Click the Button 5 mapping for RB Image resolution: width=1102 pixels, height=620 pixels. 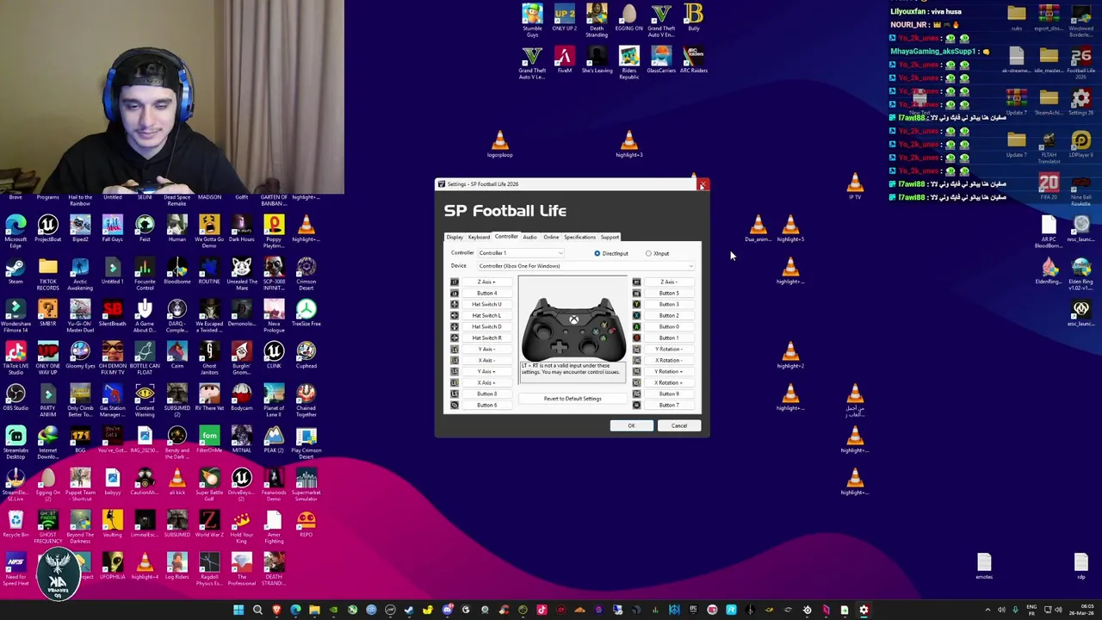[x=668, y=293]
